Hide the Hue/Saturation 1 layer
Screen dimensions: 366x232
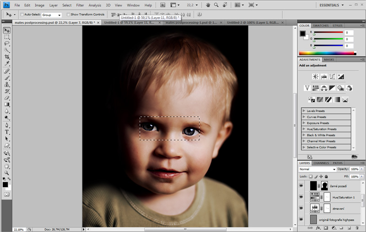[301, 197]
